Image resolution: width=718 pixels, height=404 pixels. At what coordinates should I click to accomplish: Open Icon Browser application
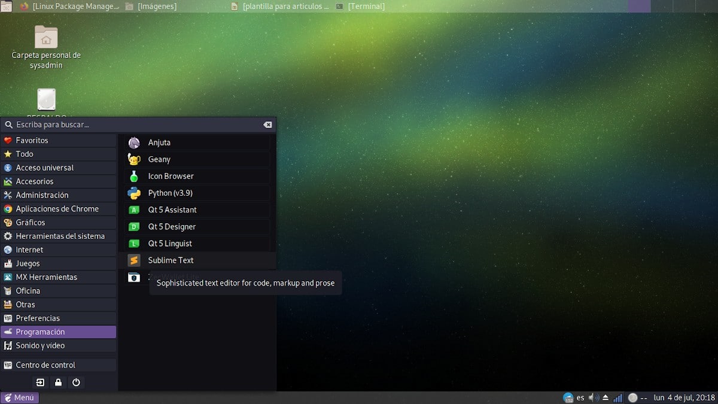point(171,177)
